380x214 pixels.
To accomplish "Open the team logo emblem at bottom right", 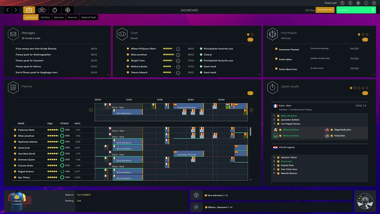I will (365, 201).
